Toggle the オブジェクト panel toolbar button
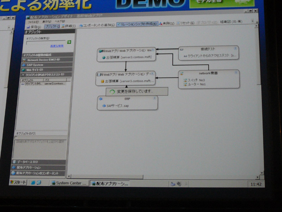 (x=52, y=26)
